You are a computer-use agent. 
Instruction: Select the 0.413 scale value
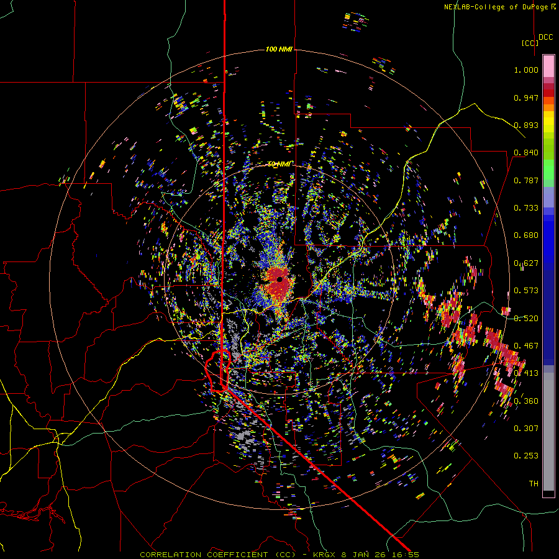(526, 373)
